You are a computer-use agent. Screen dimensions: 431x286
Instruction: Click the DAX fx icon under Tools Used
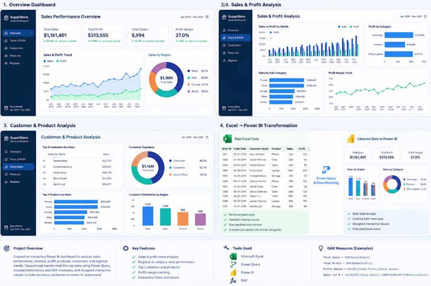pos(233,281)
